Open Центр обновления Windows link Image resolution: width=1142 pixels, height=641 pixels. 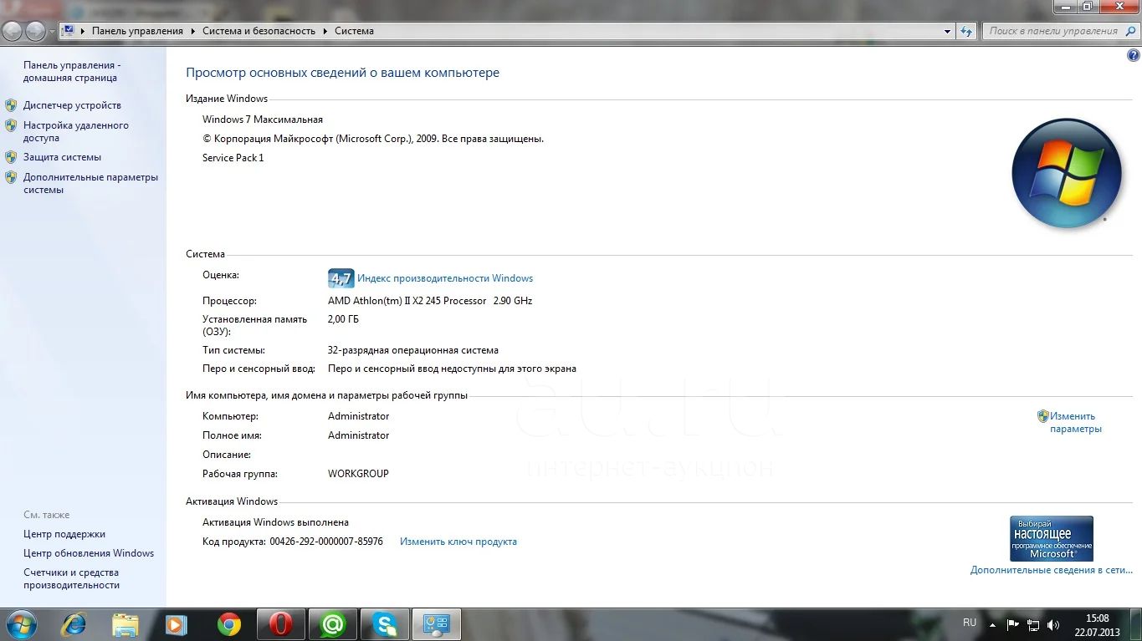(89, 553)
